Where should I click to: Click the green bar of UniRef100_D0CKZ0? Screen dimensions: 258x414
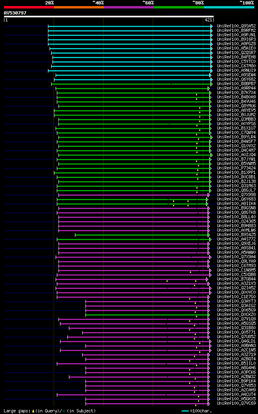click(147, 315)
